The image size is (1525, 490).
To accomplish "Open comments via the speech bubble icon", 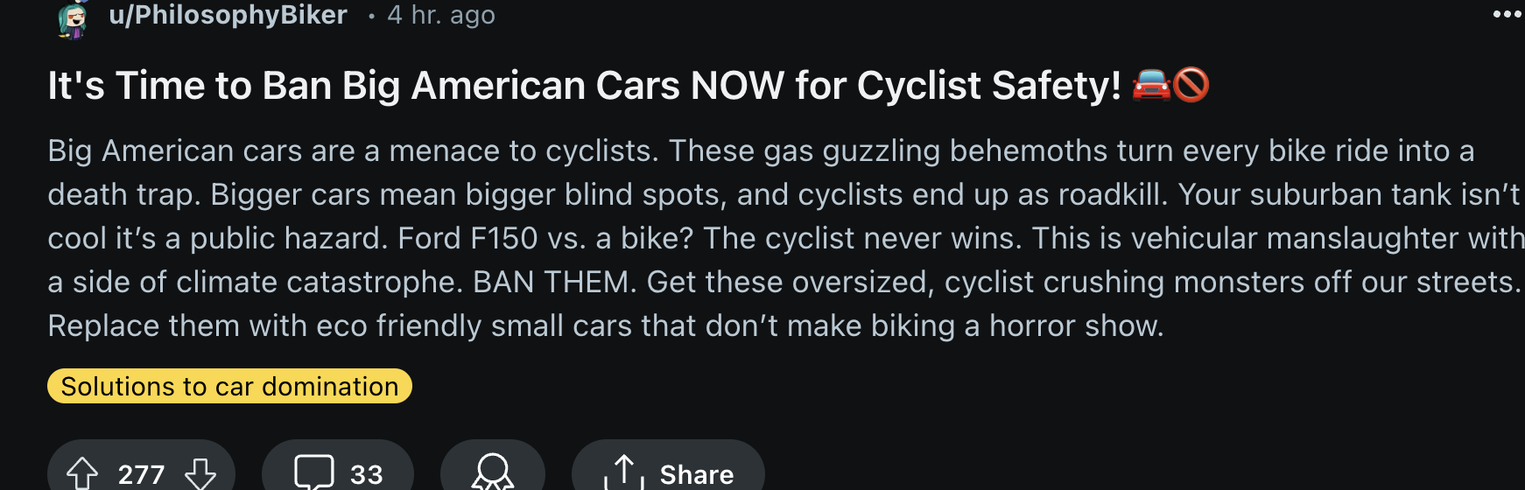I will (314, 472).
